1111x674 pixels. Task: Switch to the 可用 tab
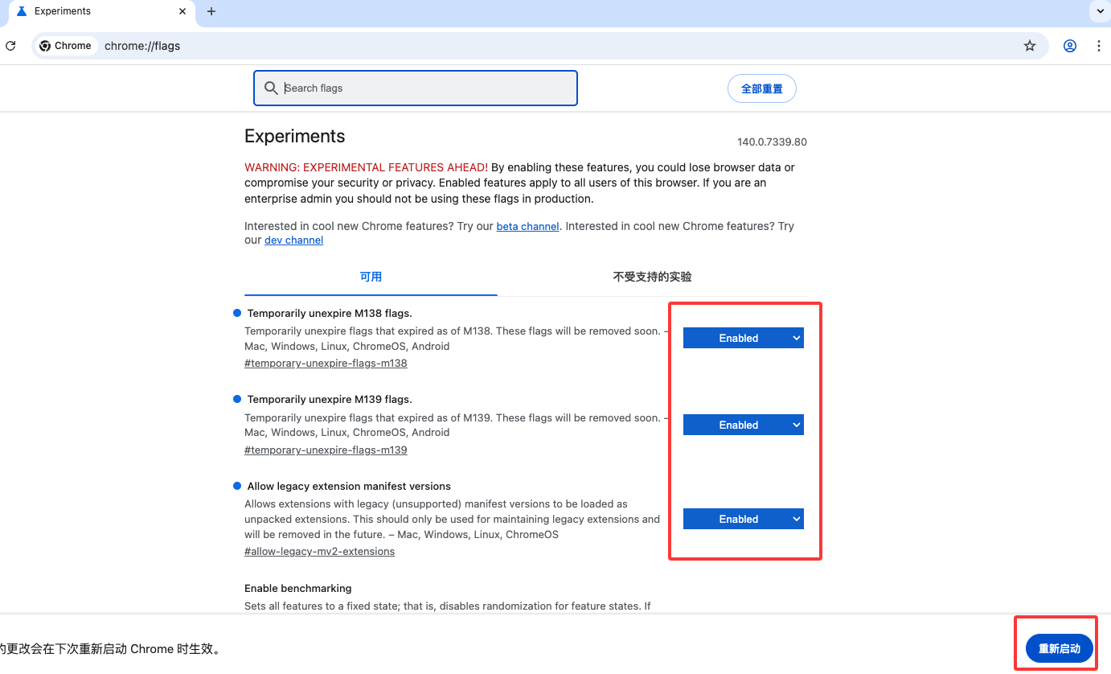click(x=371, y=277)
